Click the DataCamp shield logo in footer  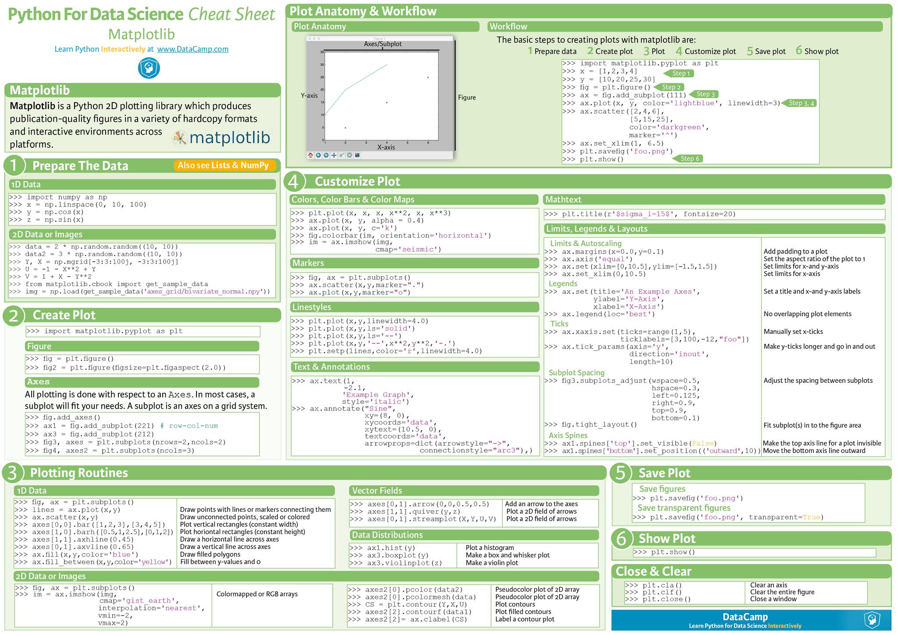pos(872,620)
